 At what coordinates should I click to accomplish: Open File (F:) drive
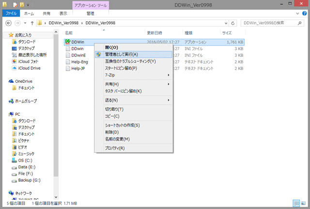26,174
